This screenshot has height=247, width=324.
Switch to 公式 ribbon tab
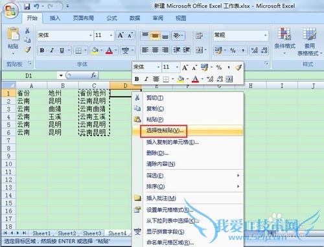pos(111,18)
